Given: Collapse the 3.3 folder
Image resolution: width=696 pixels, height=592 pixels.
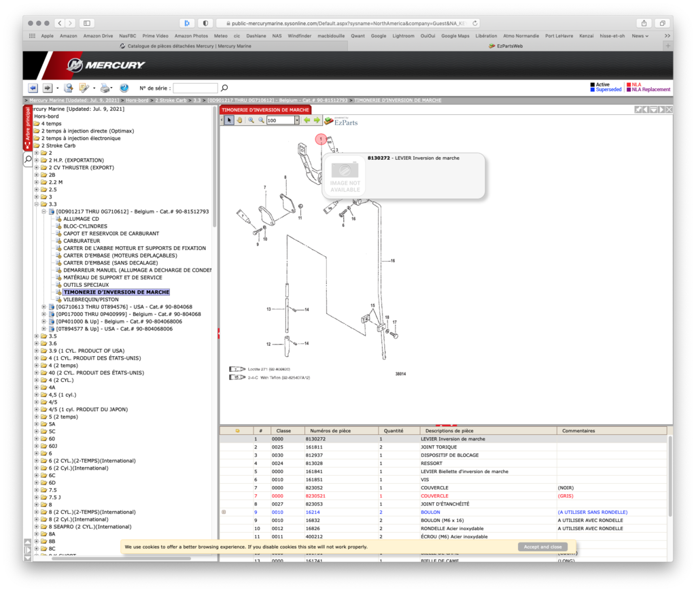Looking at the screenshot, I should coord(37,204).
